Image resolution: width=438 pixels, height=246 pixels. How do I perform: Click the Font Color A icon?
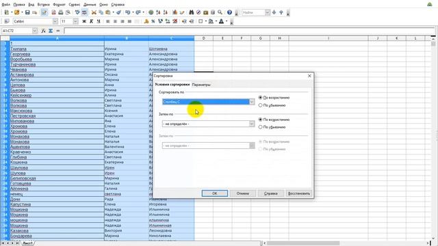click(x=221, y=21)
